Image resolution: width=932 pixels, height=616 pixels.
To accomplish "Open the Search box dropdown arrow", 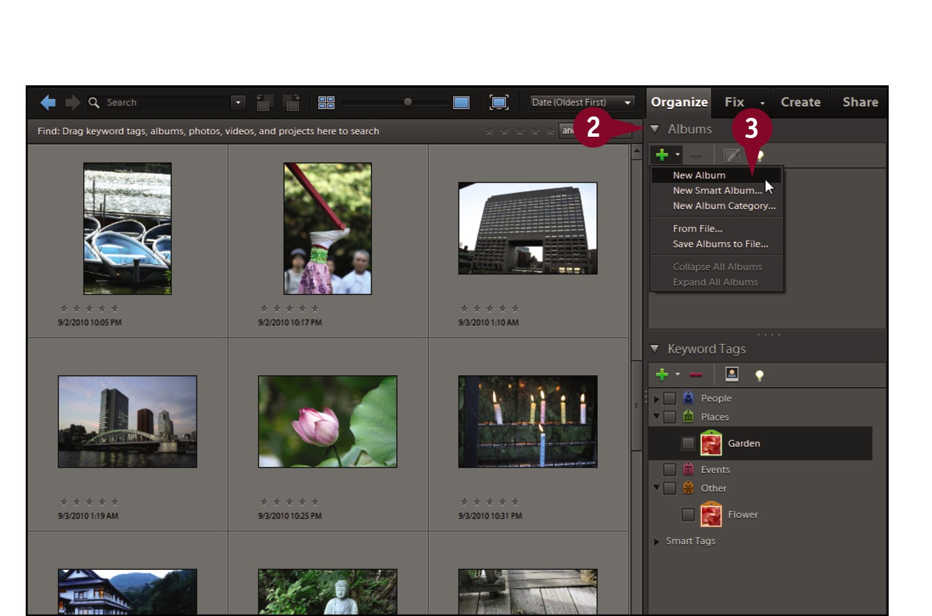I will point(237,102).
